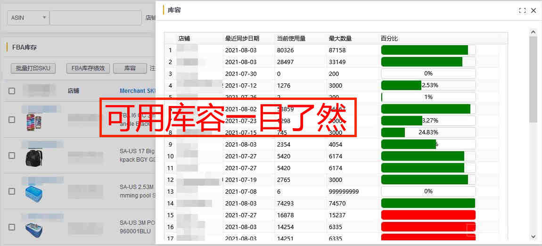Click the date 2021-07-30 in row 3
This screenshot has width=542, height=246.
241,74
